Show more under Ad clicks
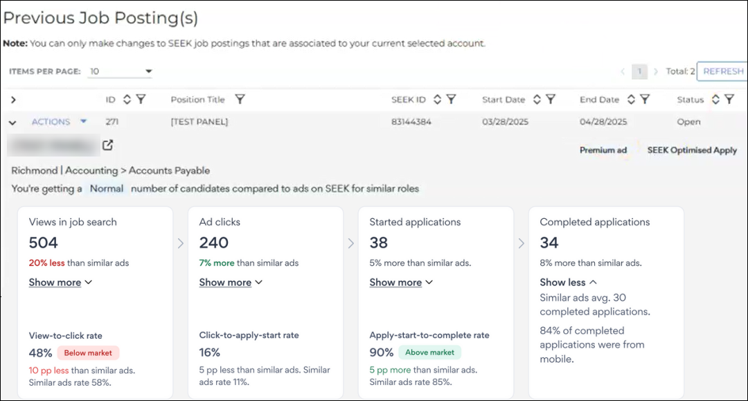Image resolution: width=748 pixels, height=401 pixels. tap(231, 283)
